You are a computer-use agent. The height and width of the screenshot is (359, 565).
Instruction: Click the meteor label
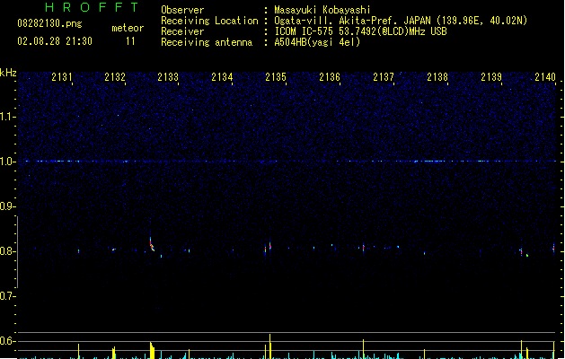128,28
